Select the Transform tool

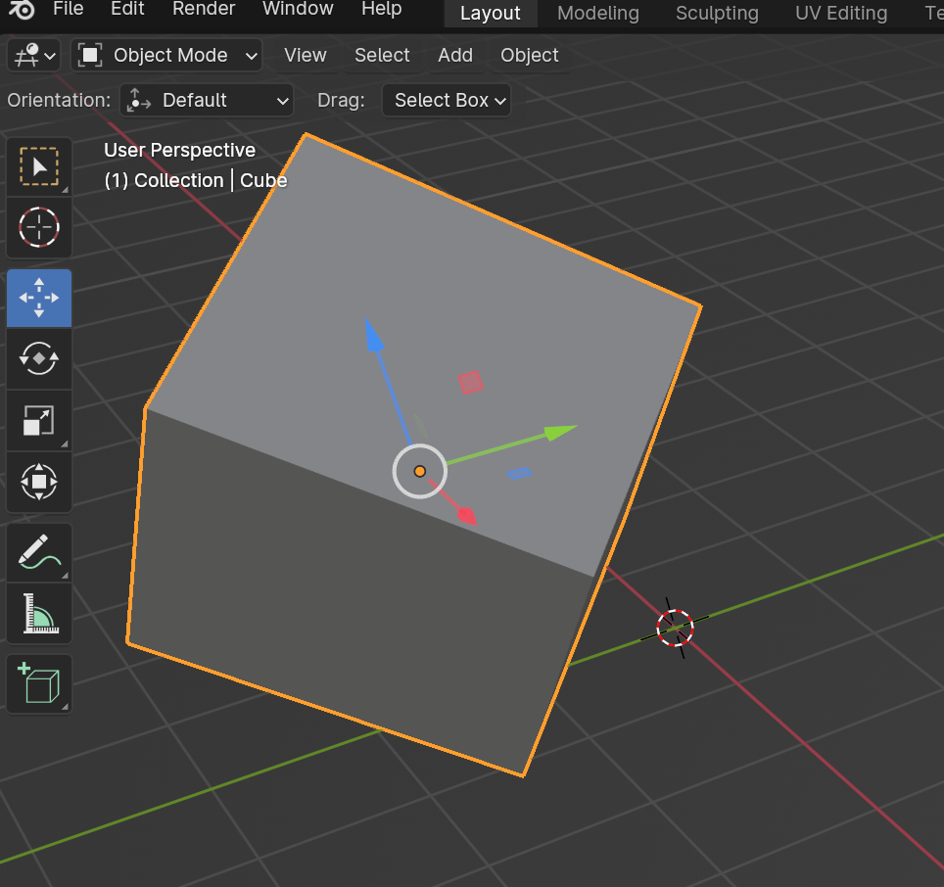[39, 482]
